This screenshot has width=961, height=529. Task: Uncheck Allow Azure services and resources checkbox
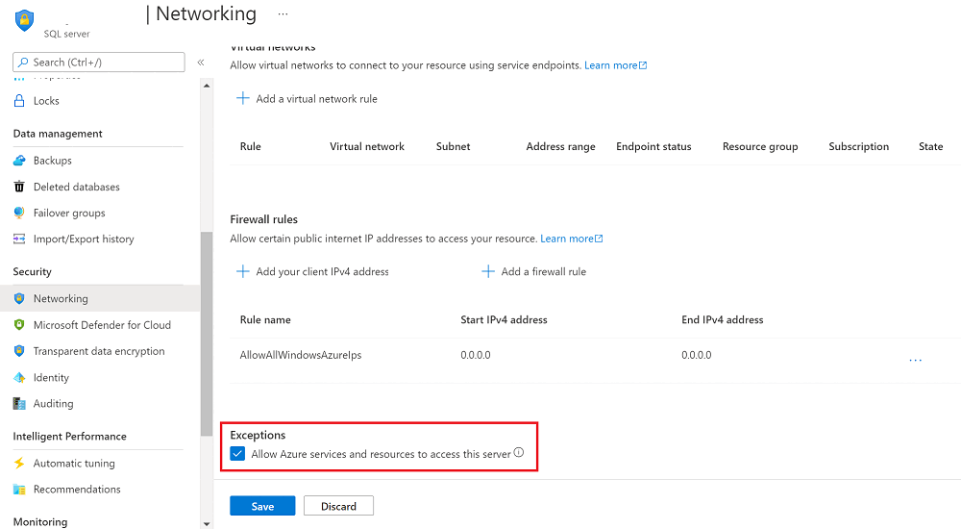238,454
